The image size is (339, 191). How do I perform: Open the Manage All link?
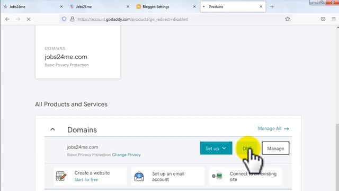[273, 128]
